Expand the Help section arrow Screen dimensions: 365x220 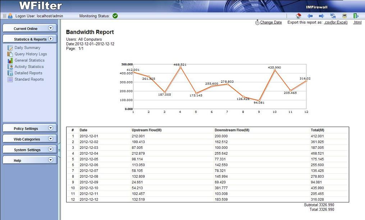tap(50, 160)
